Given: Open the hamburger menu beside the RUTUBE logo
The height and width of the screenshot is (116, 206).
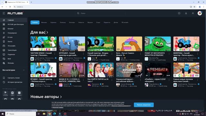Looking at the screenshot, I should pyautogui.click(x=4, y=13).
